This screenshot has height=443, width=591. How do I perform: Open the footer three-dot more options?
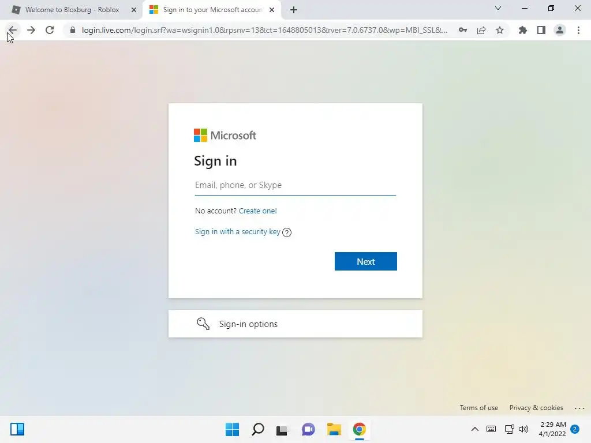(579, 408)
